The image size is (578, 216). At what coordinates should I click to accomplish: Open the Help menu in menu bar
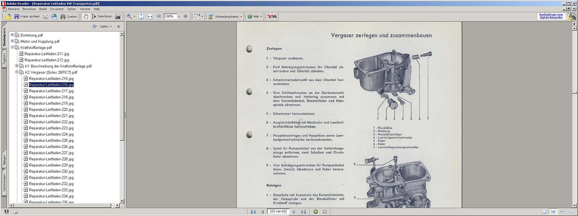pos(97,9)
